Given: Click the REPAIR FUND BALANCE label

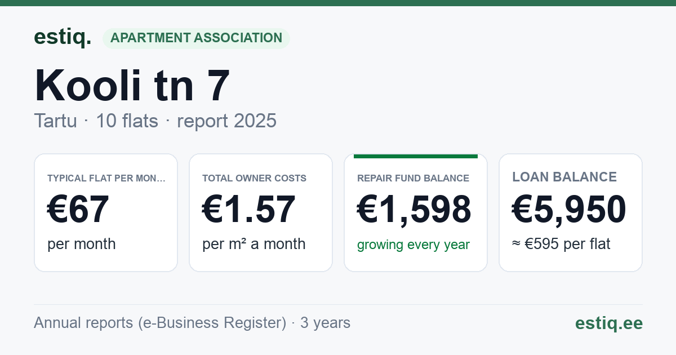Looking at the screenshot, I should (x=413, y=178).
